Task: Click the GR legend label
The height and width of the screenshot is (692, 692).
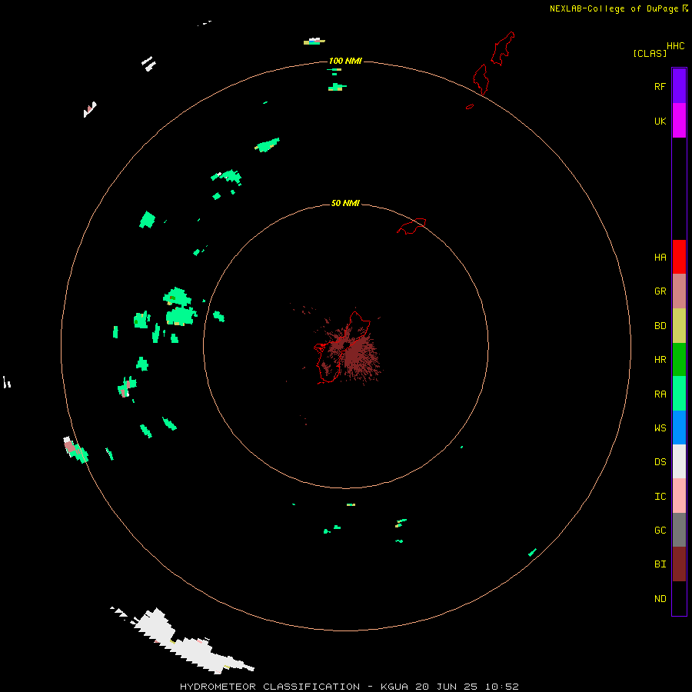Action: tap(660, 291)
